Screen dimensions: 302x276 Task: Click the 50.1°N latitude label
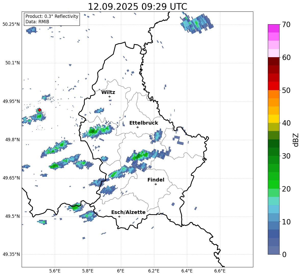pos(12,63)
